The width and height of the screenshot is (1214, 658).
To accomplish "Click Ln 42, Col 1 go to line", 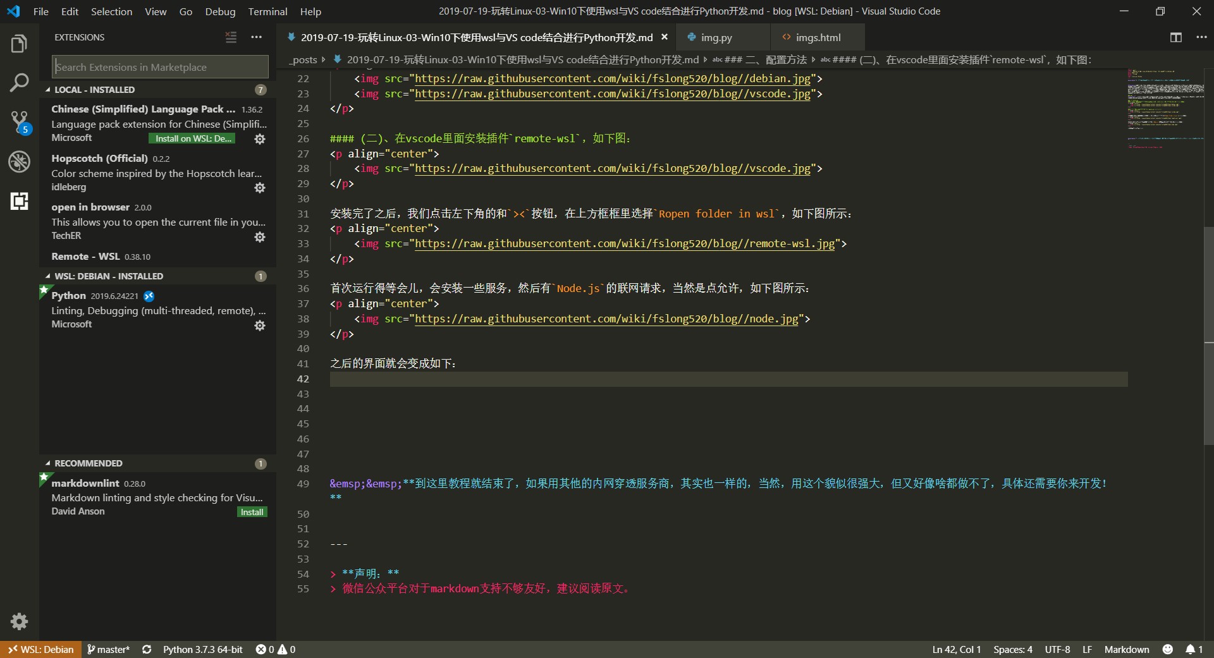I will pyautogui.click(x=956, y=649).
